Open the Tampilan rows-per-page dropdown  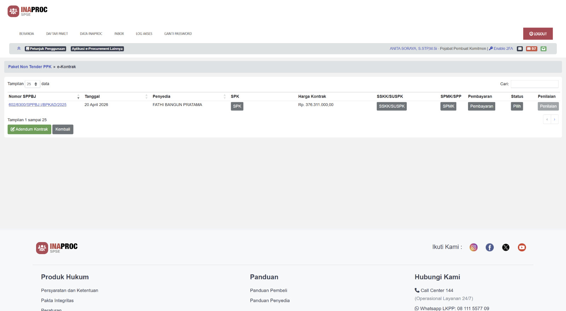tap(32, 84)
